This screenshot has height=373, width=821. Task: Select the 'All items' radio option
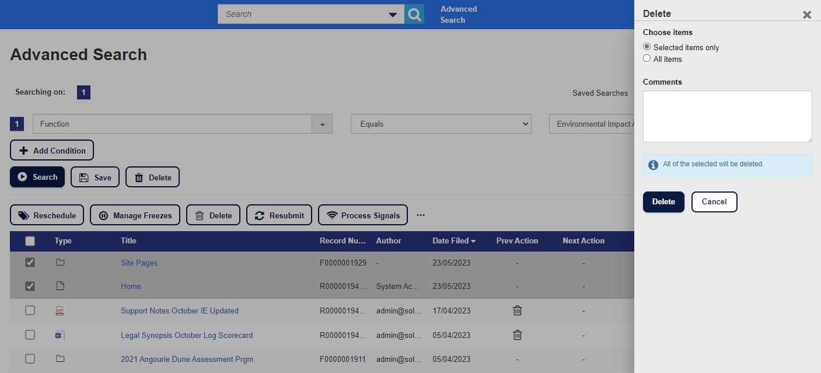click(647, 58)
